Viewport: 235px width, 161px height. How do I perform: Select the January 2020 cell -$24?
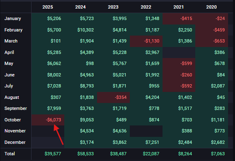pyautogui.click(x=212, y=18)
